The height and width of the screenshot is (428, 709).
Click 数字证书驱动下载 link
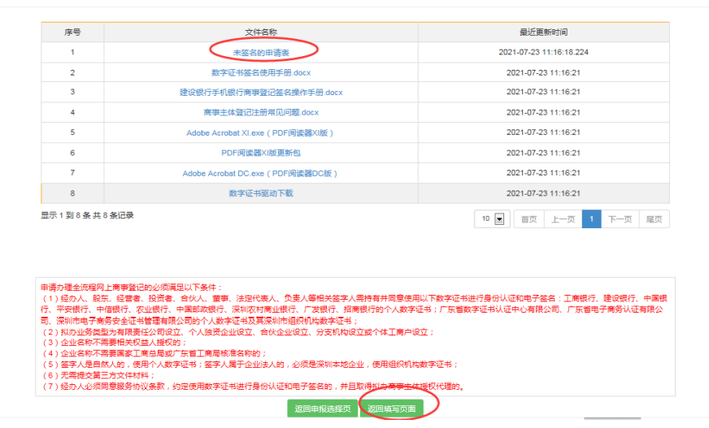(261, 193)
